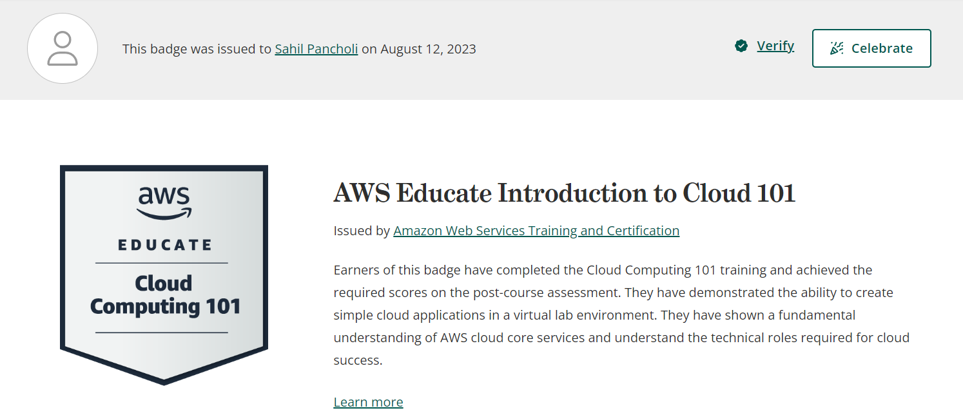This screenshot has width=963, height=415.
Task: Click the confetti icon inside Celebrate button
Action: 837,48
